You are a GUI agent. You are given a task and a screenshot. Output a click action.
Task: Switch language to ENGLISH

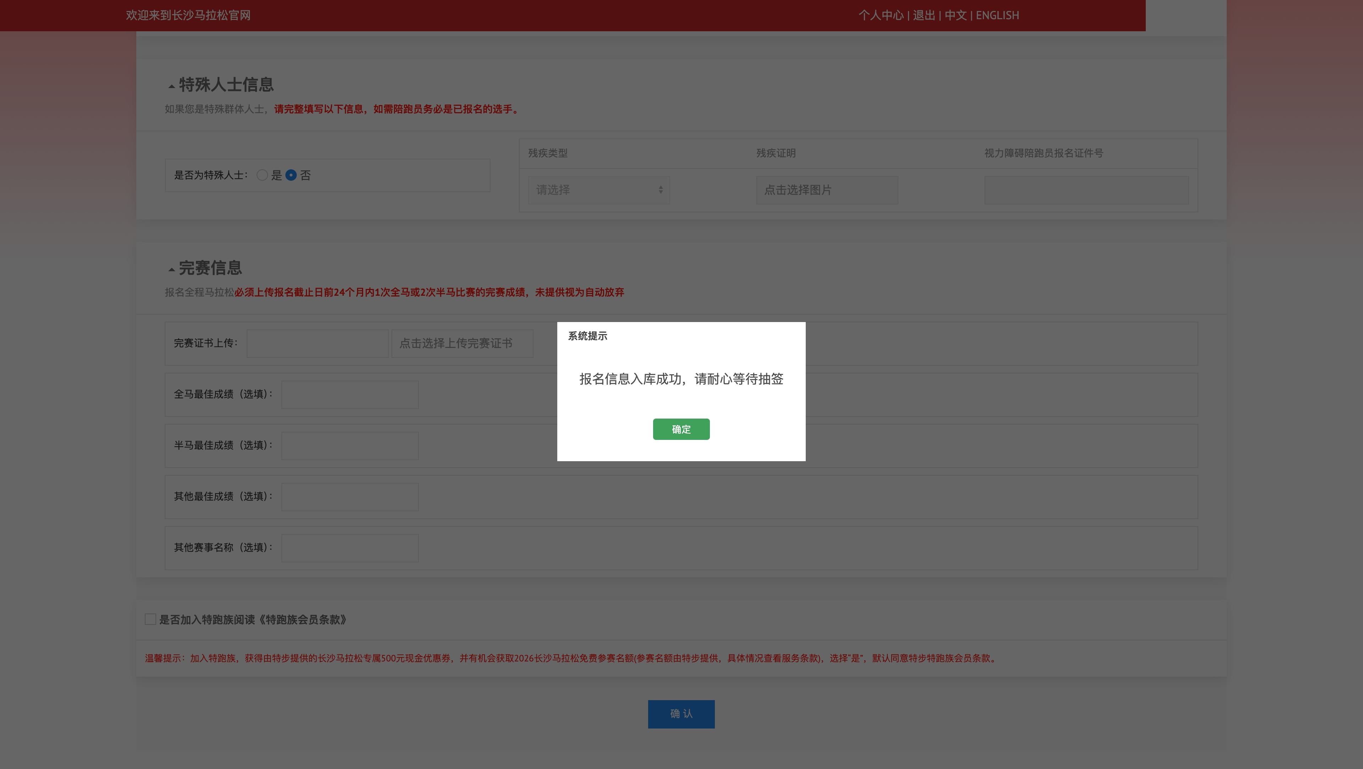pyautogui.click(x=997, y=15)
